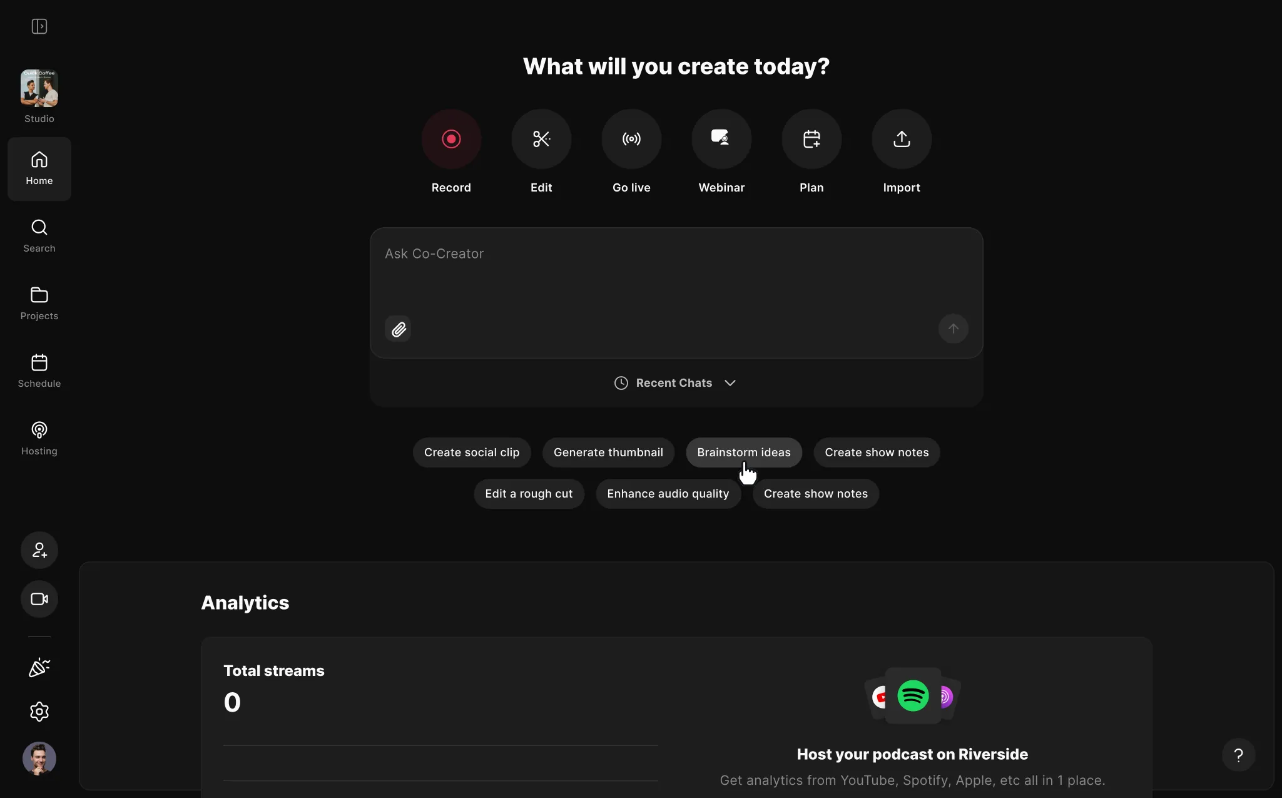Click the Plan calendar icon
The width and height of the screenshot is (1282, 798).
[x=811, y=139]
